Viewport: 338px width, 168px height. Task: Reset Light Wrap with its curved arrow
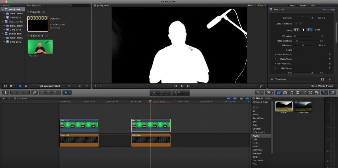pyautogui.click(x=330, y=68)
